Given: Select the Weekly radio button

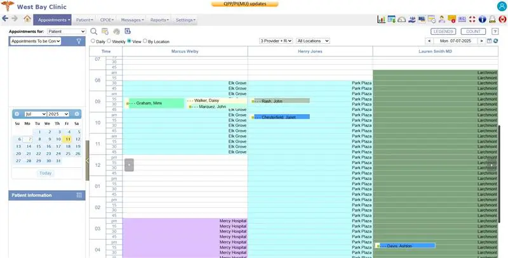Looking at the screenshot, I should [109, 41].
